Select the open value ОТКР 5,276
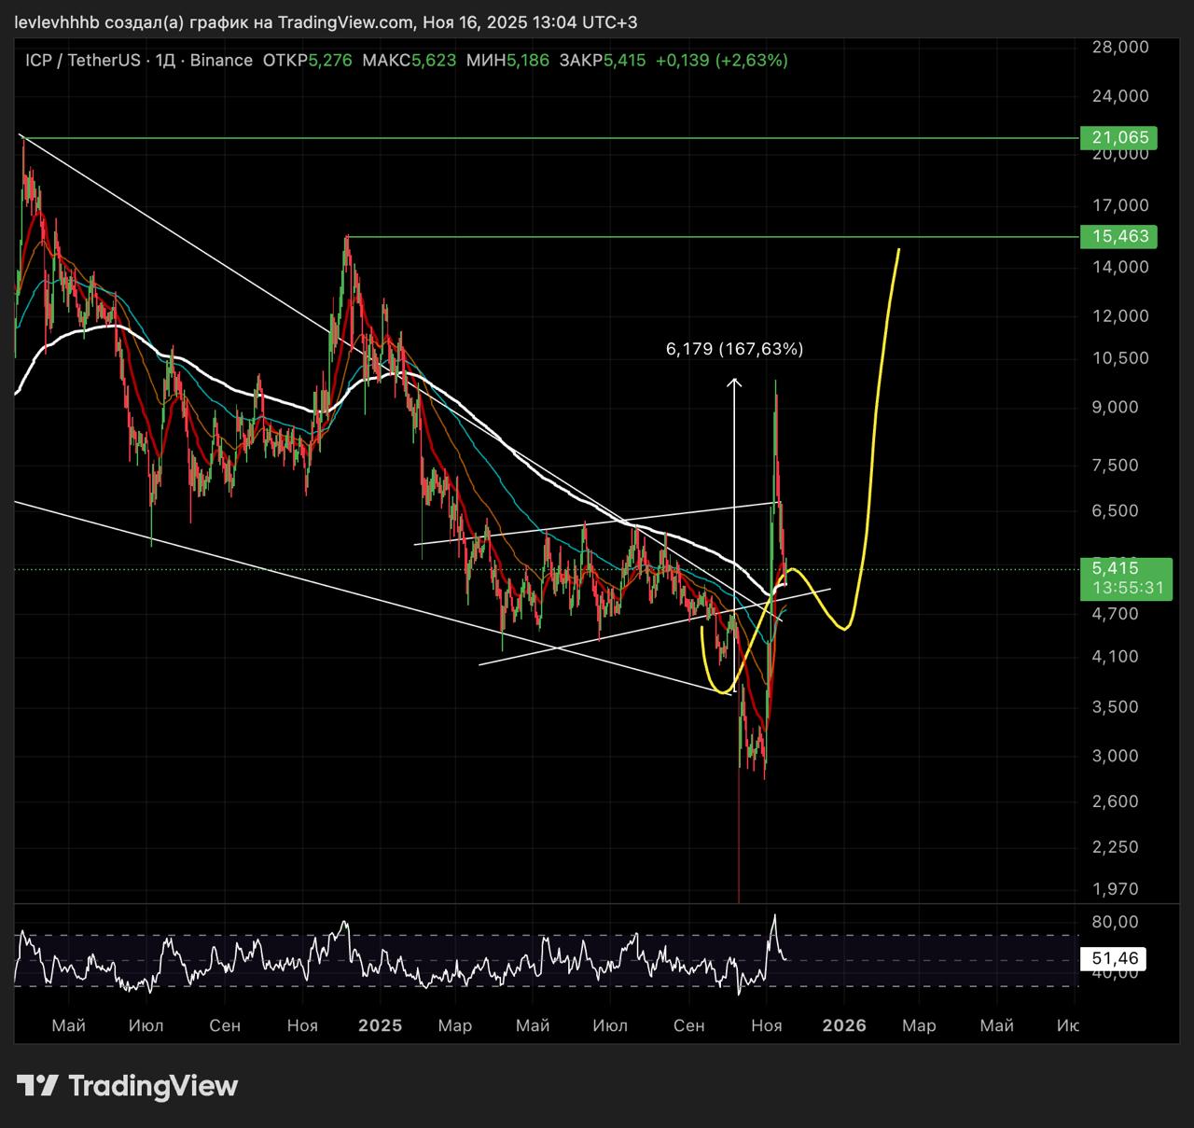The width and height of the screenshot is (1194, 1128). (308, 61)
